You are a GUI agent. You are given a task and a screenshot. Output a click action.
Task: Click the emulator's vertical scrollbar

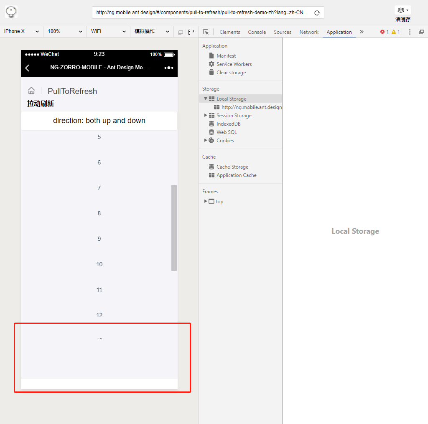point(174,227)
